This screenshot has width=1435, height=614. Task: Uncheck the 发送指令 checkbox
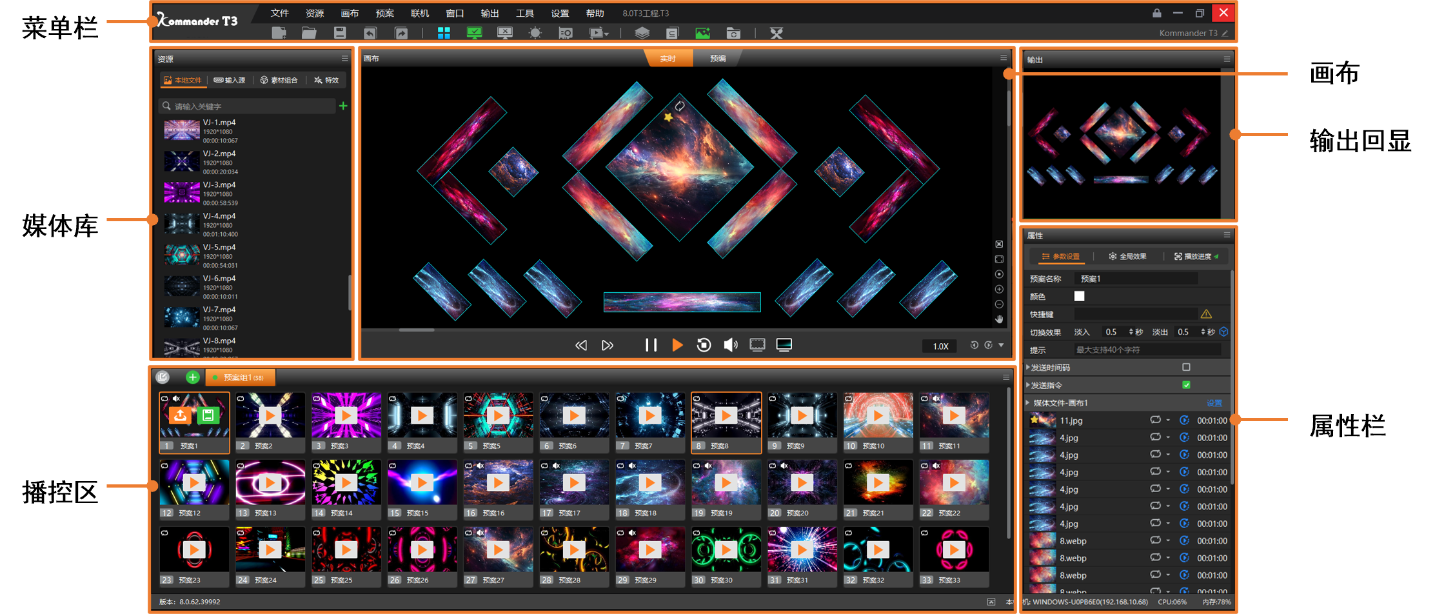[1186, 385]
